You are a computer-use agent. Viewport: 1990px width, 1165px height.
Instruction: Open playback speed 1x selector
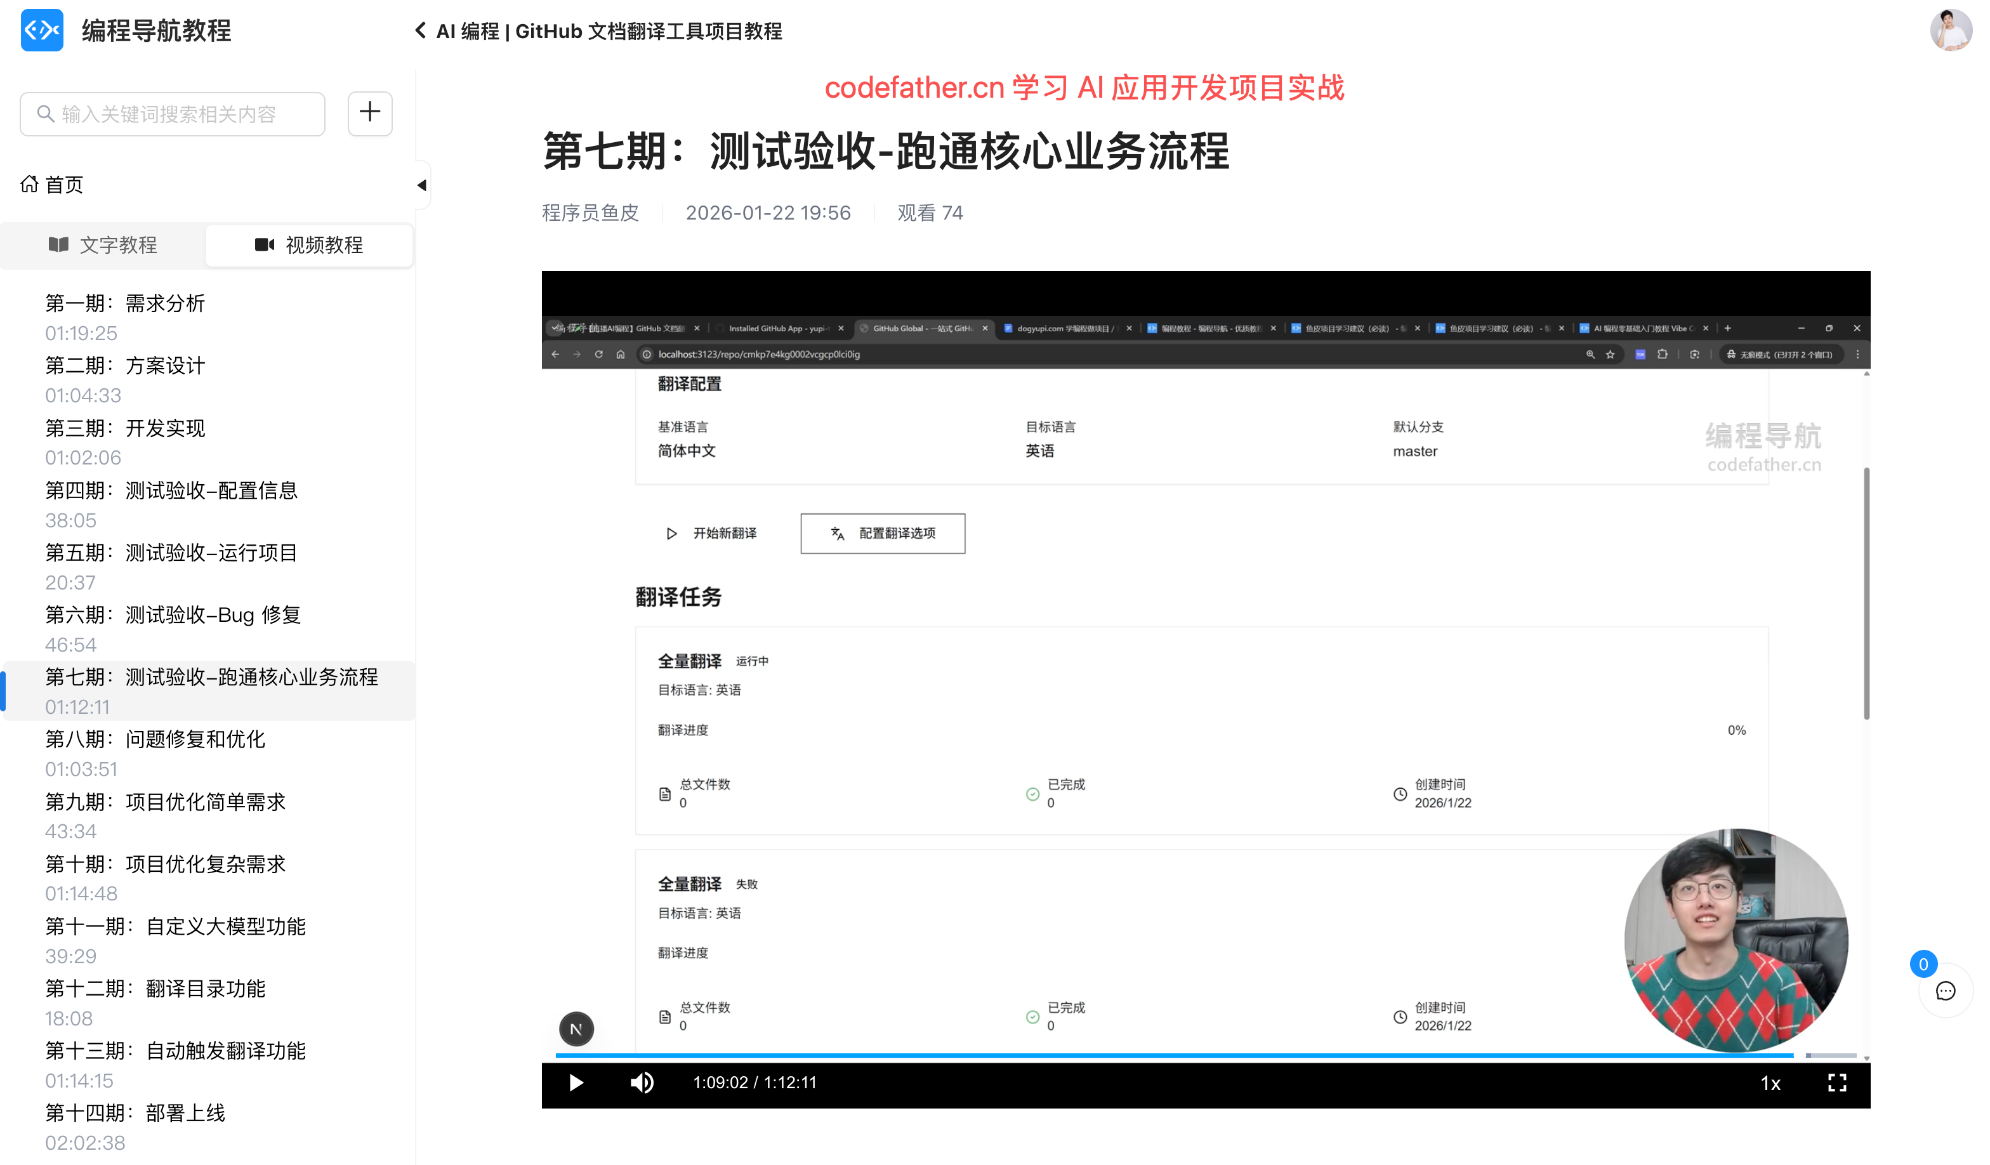[1770, 1083]
